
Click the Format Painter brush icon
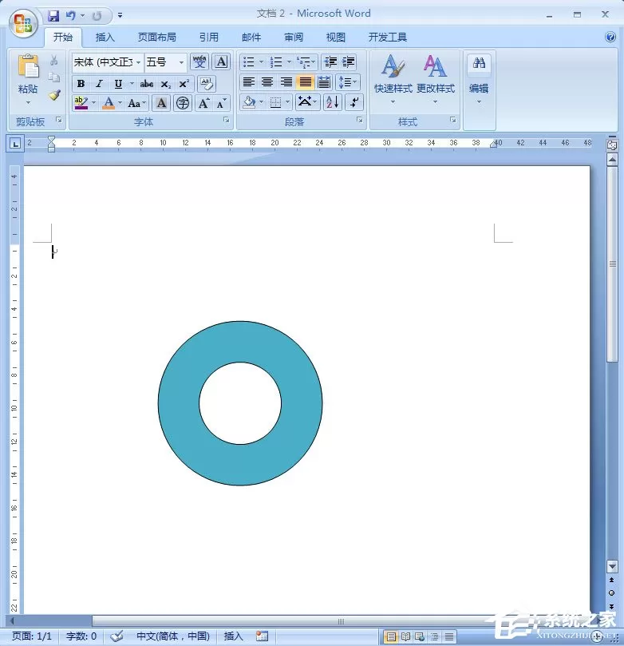coord(54,95)
